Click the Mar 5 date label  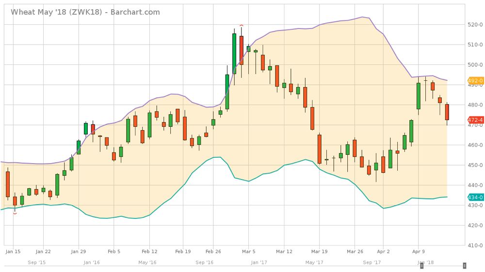coord(249,251)
